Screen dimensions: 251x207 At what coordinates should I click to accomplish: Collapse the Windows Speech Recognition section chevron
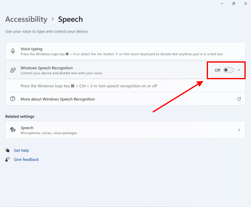(239, 70)
